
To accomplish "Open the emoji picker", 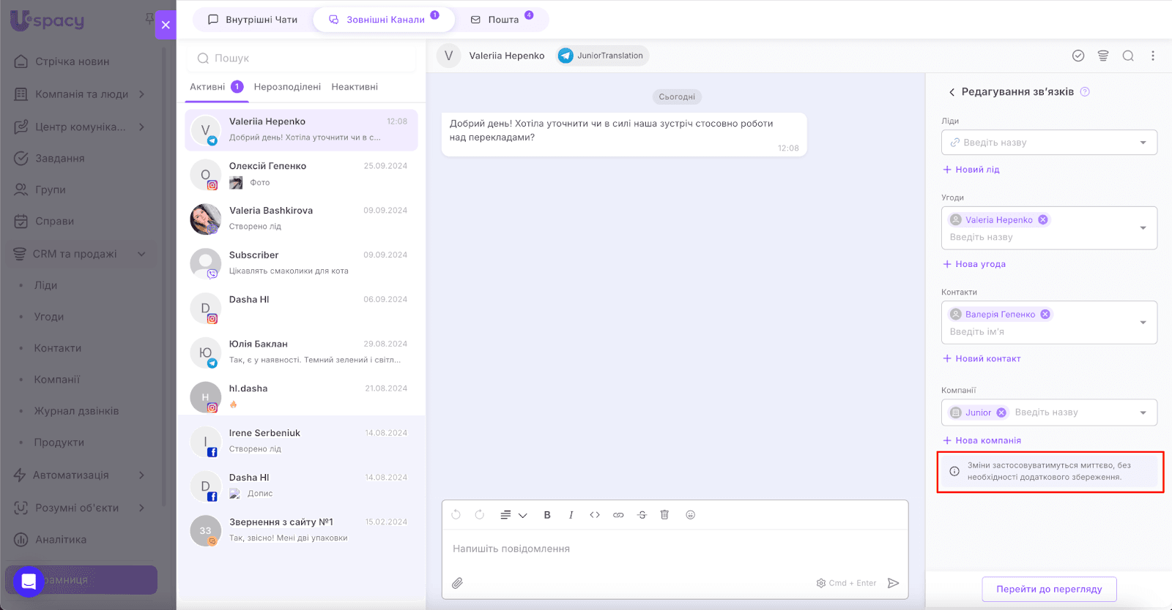I will pyautogui.click(x=690, y=515).
